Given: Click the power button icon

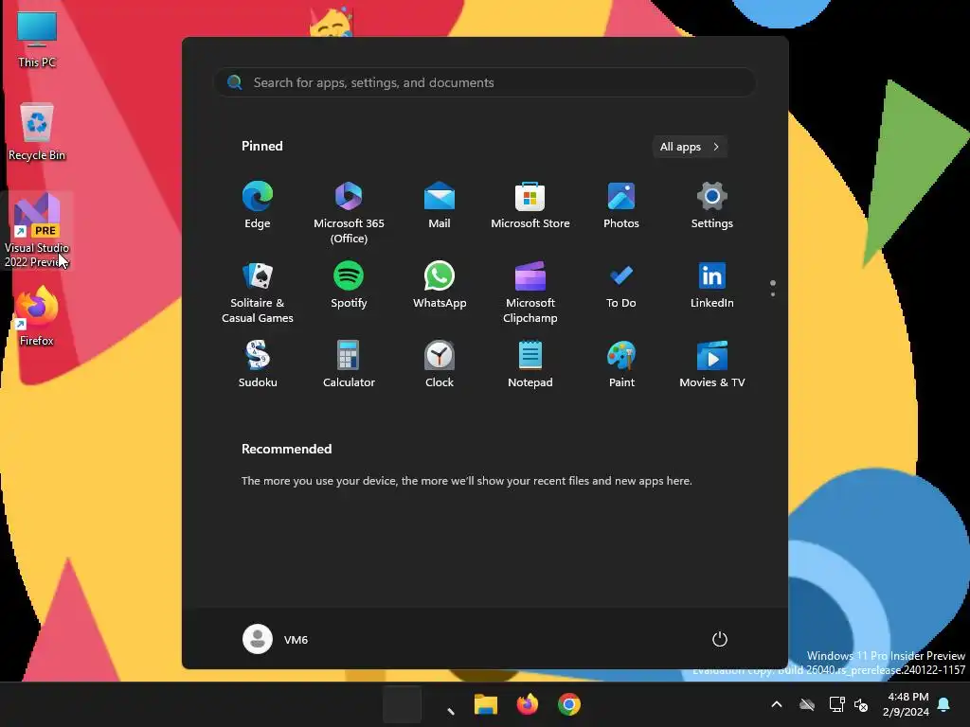Looking at the screenshot, I should 719,639.
